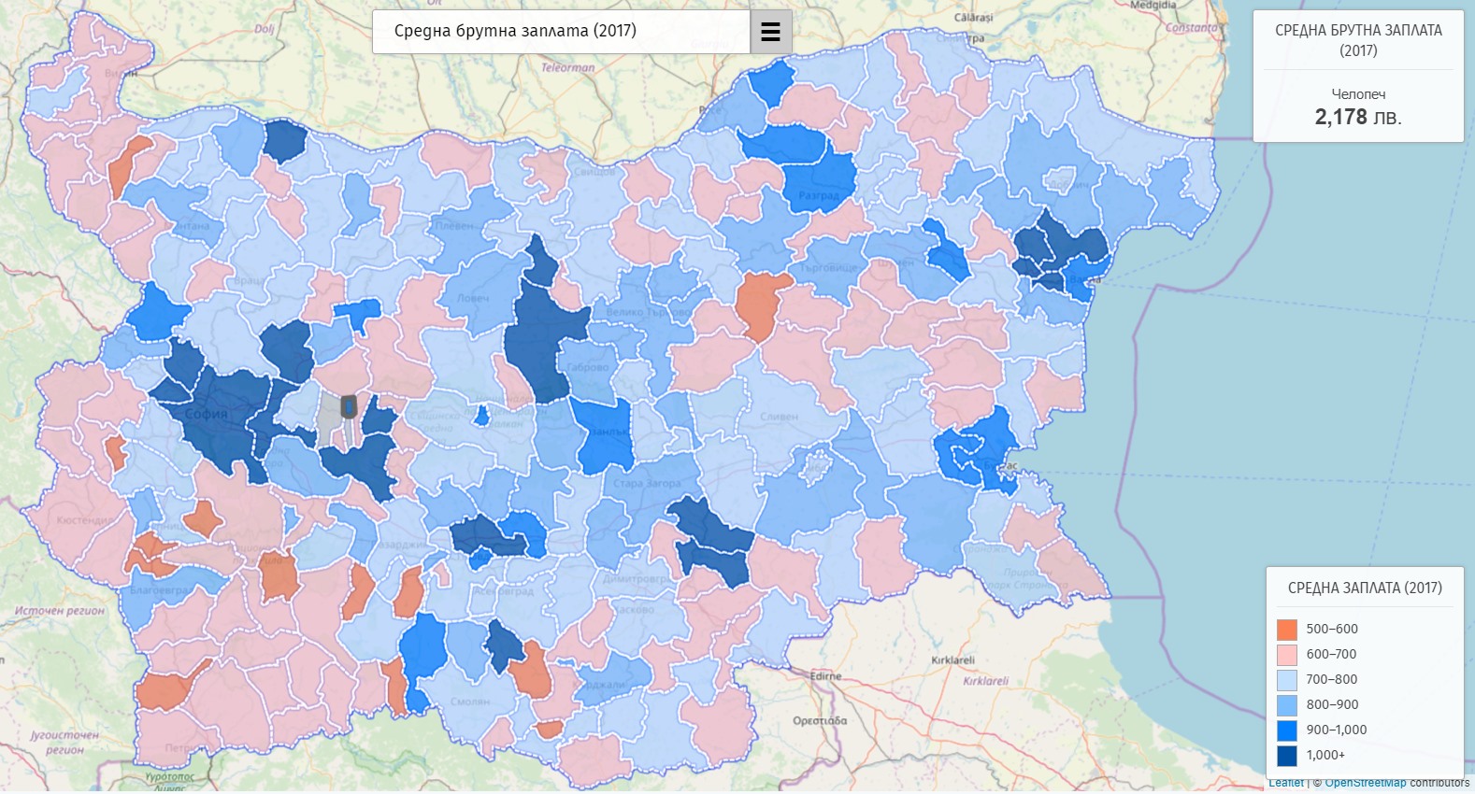Open the Leaflet attribution link

tap(1286, 783)
